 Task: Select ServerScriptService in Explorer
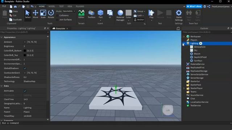click(199, 74)
